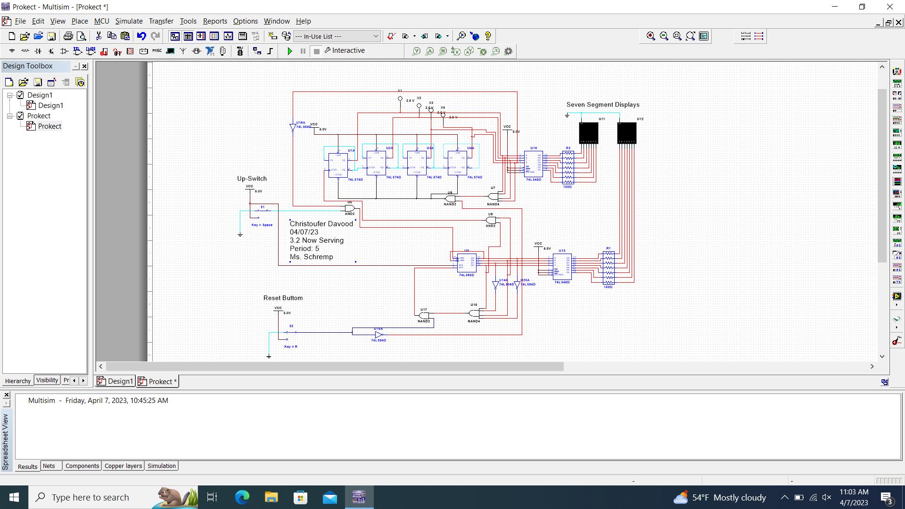Run the simulation with the green play button
This screenshot has height=509, width=905.
pyautogui.click(x=290, y=51)
